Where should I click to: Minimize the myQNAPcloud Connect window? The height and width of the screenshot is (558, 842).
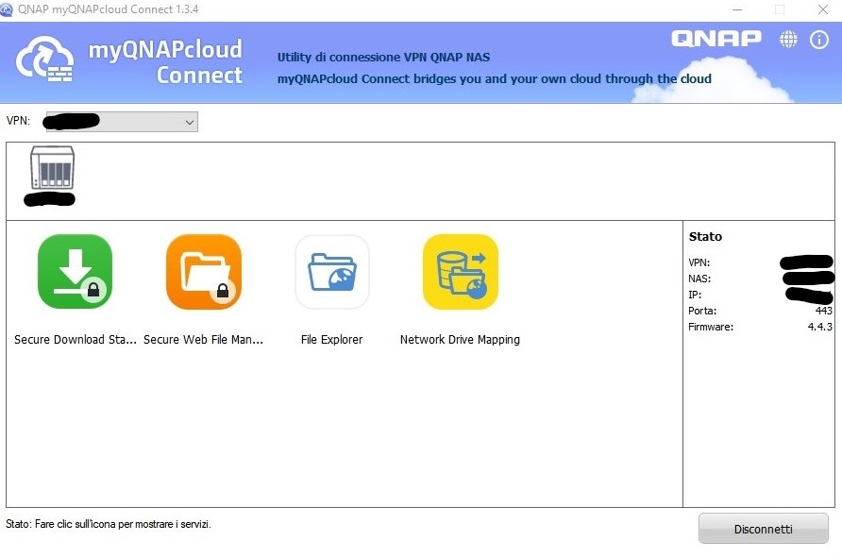coord(736,9)
